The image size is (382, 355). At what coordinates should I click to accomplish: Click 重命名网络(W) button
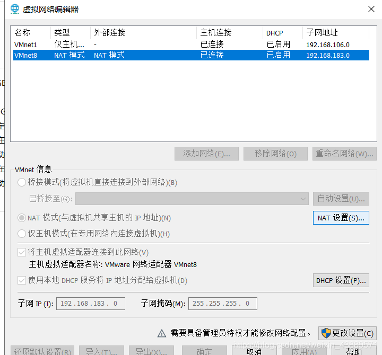(344, 154)
